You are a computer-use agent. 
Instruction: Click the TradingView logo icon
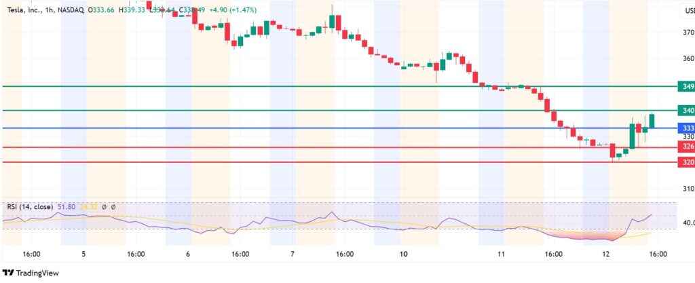[x=9, y=273]
